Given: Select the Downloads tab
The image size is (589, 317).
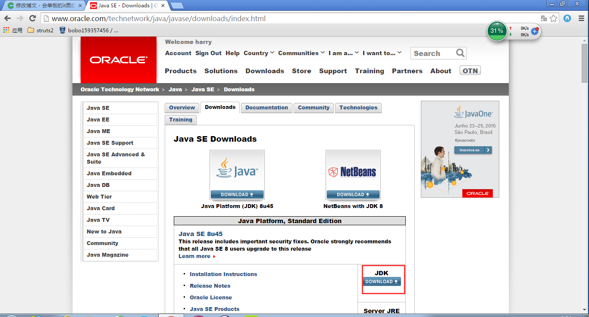Looking at the screenshot, I should coord(220,107).
